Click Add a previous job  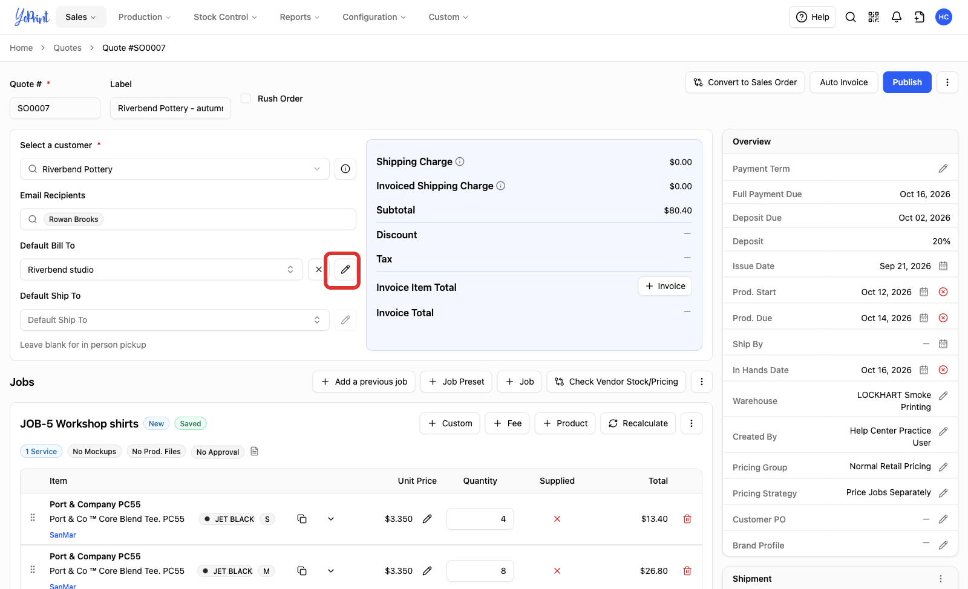point(364,382)
